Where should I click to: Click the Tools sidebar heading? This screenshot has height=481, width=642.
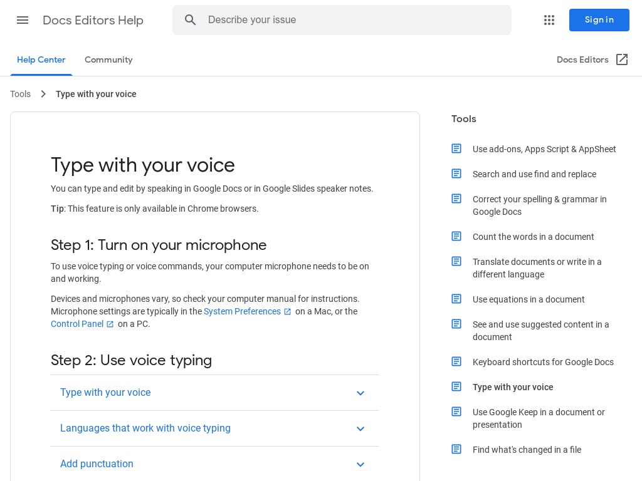(463, 119)
